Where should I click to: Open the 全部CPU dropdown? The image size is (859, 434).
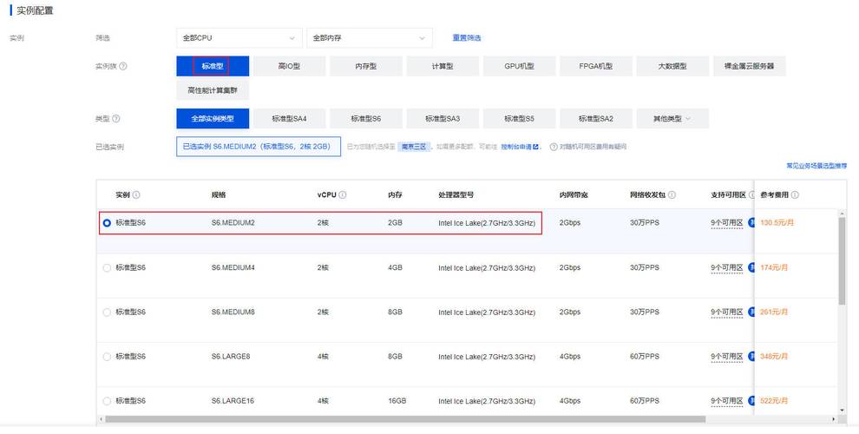pyautogui.click(x=238, y=38)
